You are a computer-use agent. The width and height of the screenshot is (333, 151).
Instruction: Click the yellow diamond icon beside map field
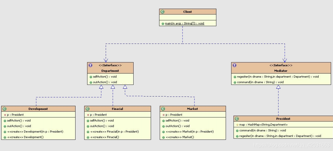(x=237, y=125)
